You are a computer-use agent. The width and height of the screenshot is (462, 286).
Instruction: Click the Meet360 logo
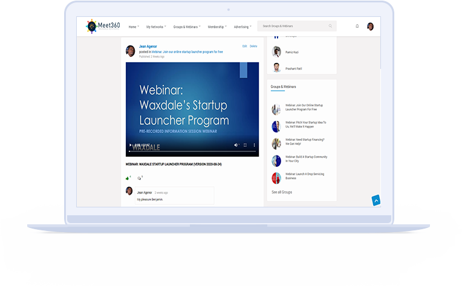pos(102,26)
